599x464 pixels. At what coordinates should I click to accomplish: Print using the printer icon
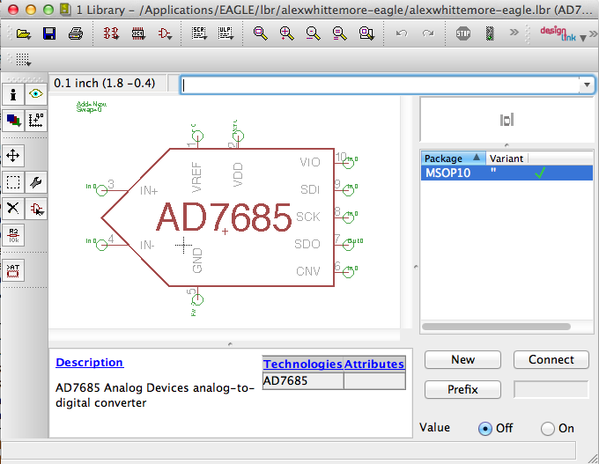pos(75,33)
